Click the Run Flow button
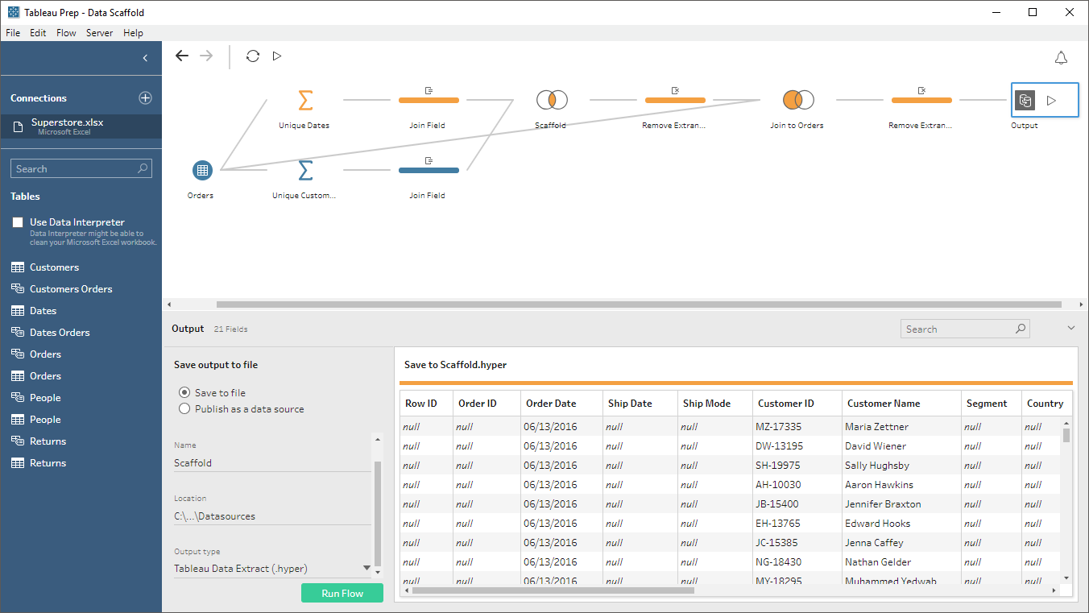The height and width of the screenshot is (613, 1089). click(x=342, y=593)
